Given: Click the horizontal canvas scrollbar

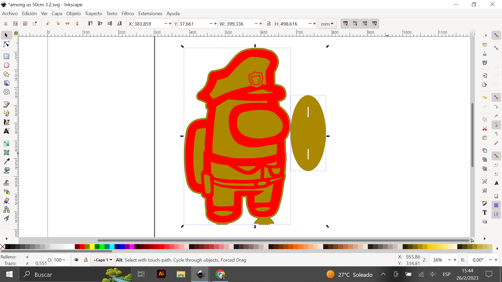Looking at the screenshot, I should [x=283, y=240].
